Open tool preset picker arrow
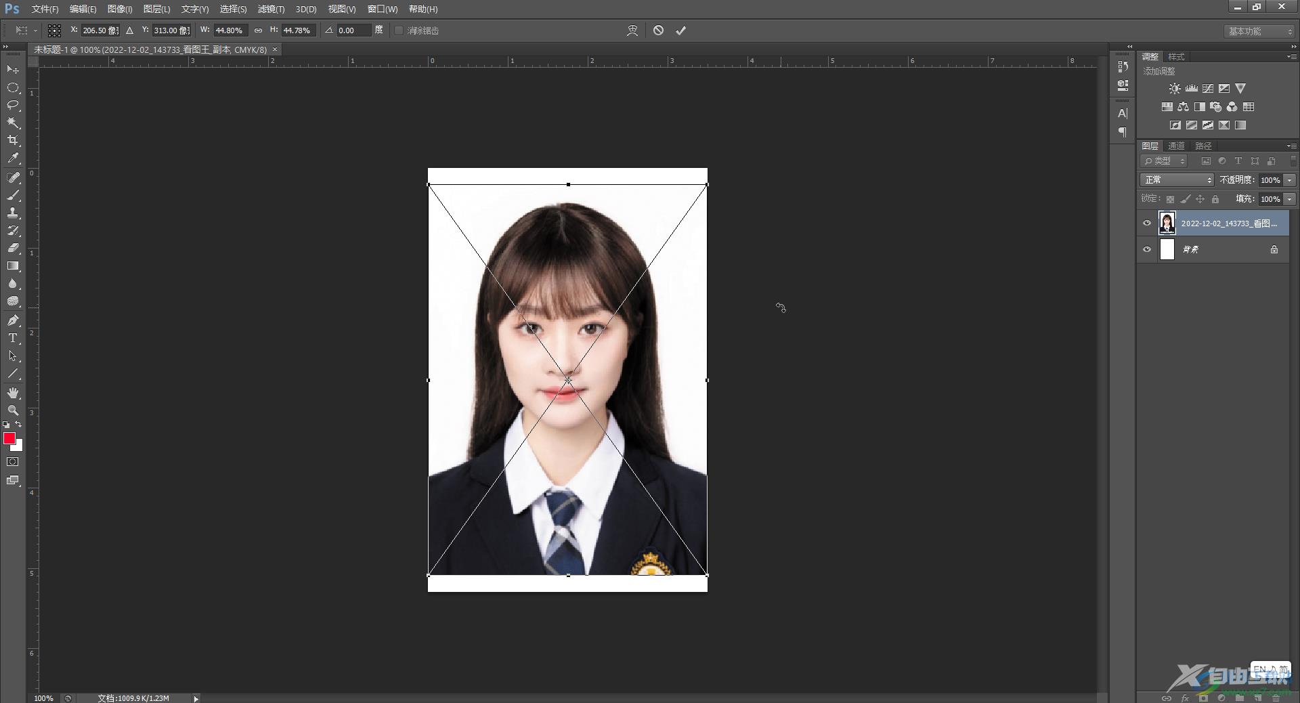1300x703 pixels. (x=35, y=30)
